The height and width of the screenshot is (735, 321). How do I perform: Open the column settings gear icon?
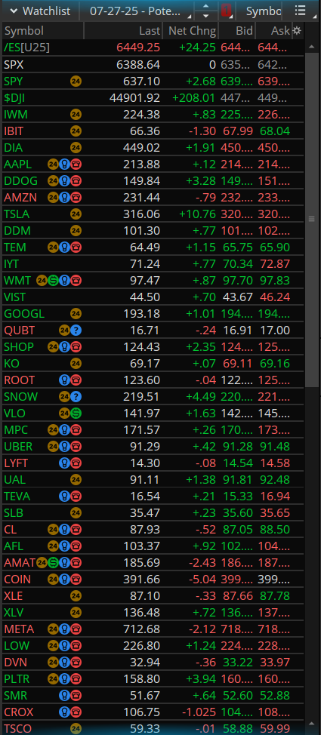(297, 31)
